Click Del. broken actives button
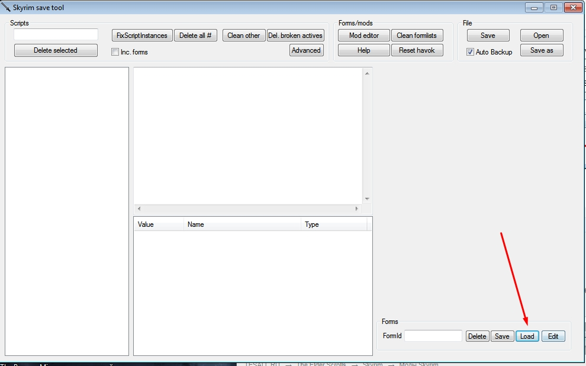The width and height of the screenshot is (586, 366). pos(295,36)
